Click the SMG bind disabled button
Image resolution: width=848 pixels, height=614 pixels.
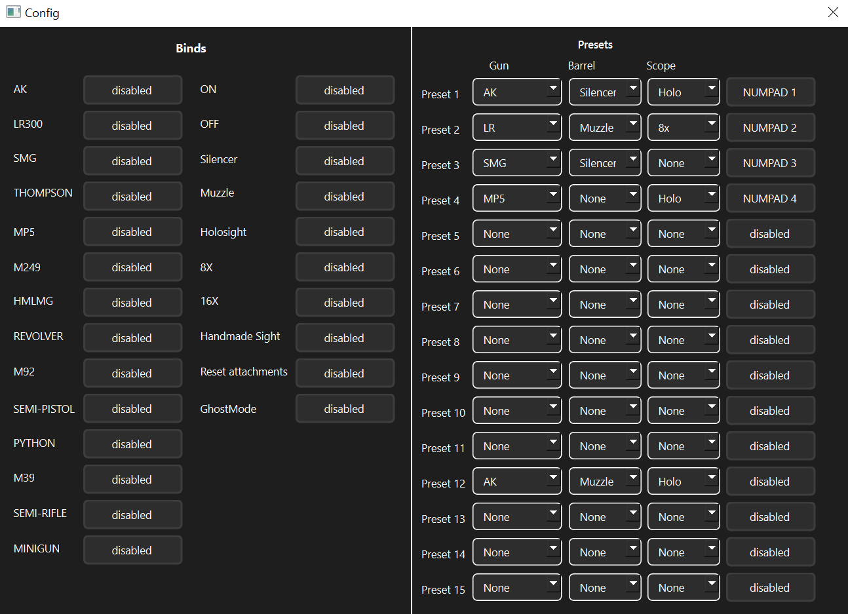(x=132, y=161)
